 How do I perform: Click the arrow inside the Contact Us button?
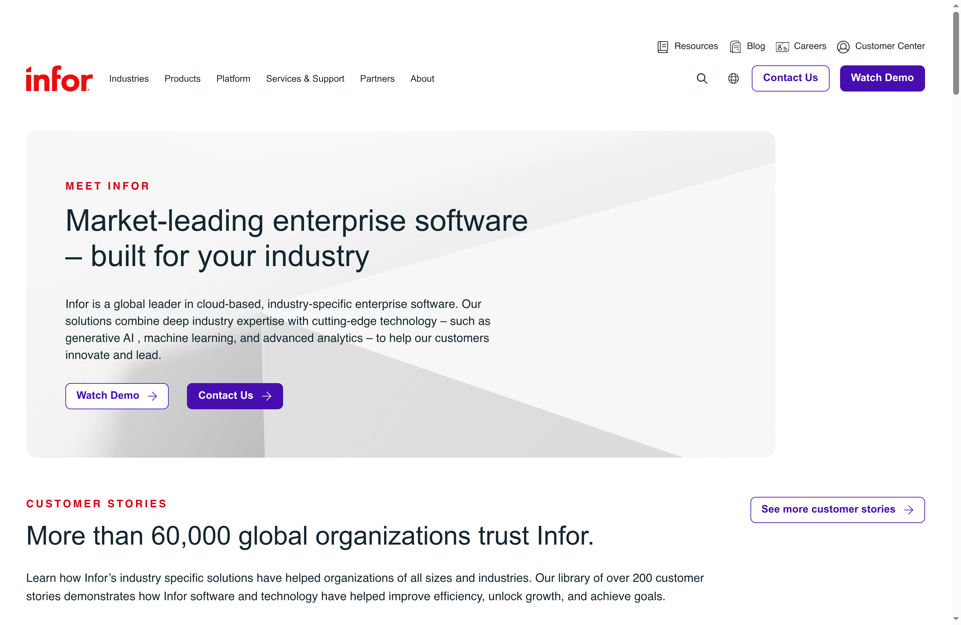[x=267, y=396]
